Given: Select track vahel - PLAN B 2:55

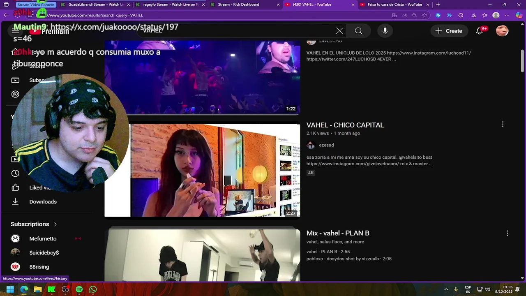Looking at the screenshot, I should 328,252.
